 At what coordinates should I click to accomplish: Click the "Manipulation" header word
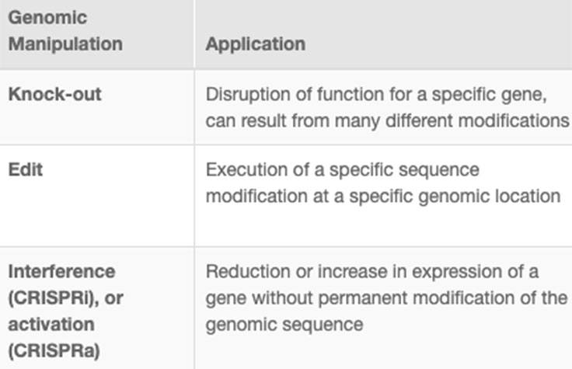[x=65, y=44]
